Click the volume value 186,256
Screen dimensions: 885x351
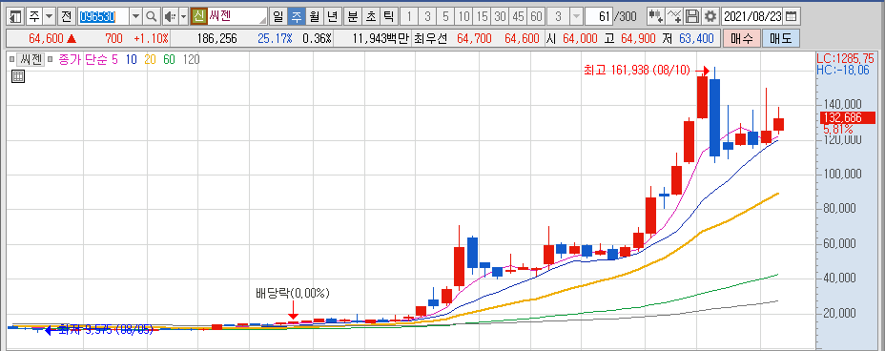pyautogui.click(x=217, y=39)
